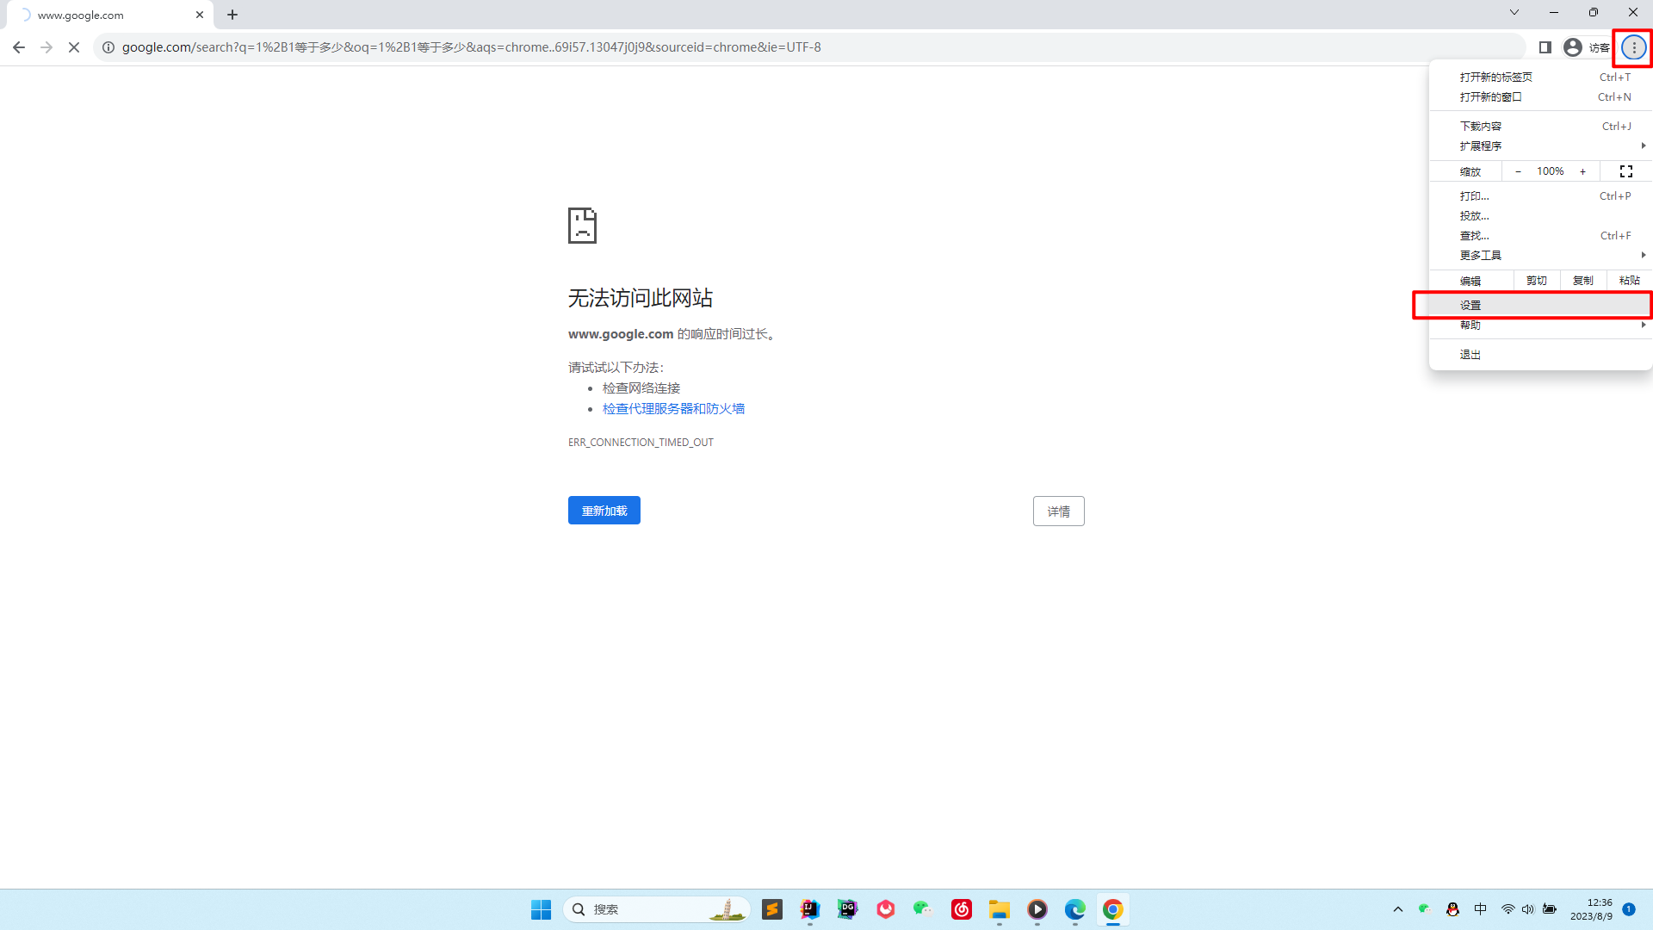Click the forward navigation arrow
The height and width of the screenshot is (930, 1653).
46,47
